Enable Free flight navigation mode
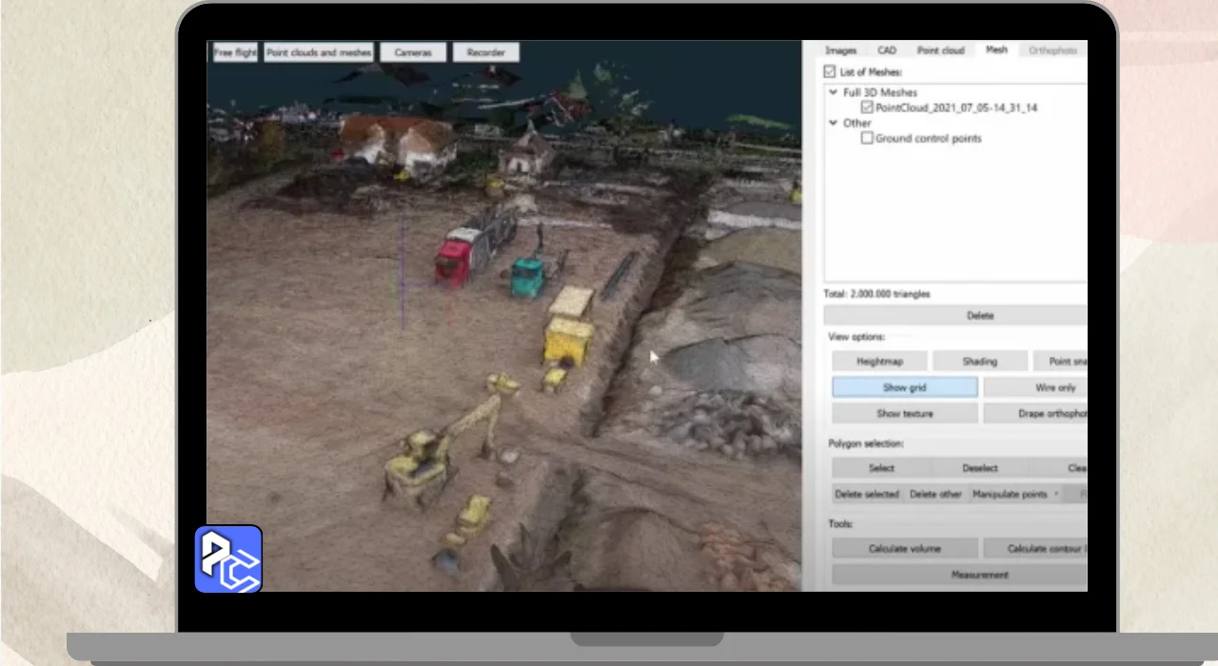The width and height of the screenshot is (1218, 666). [x=235, y=53]
